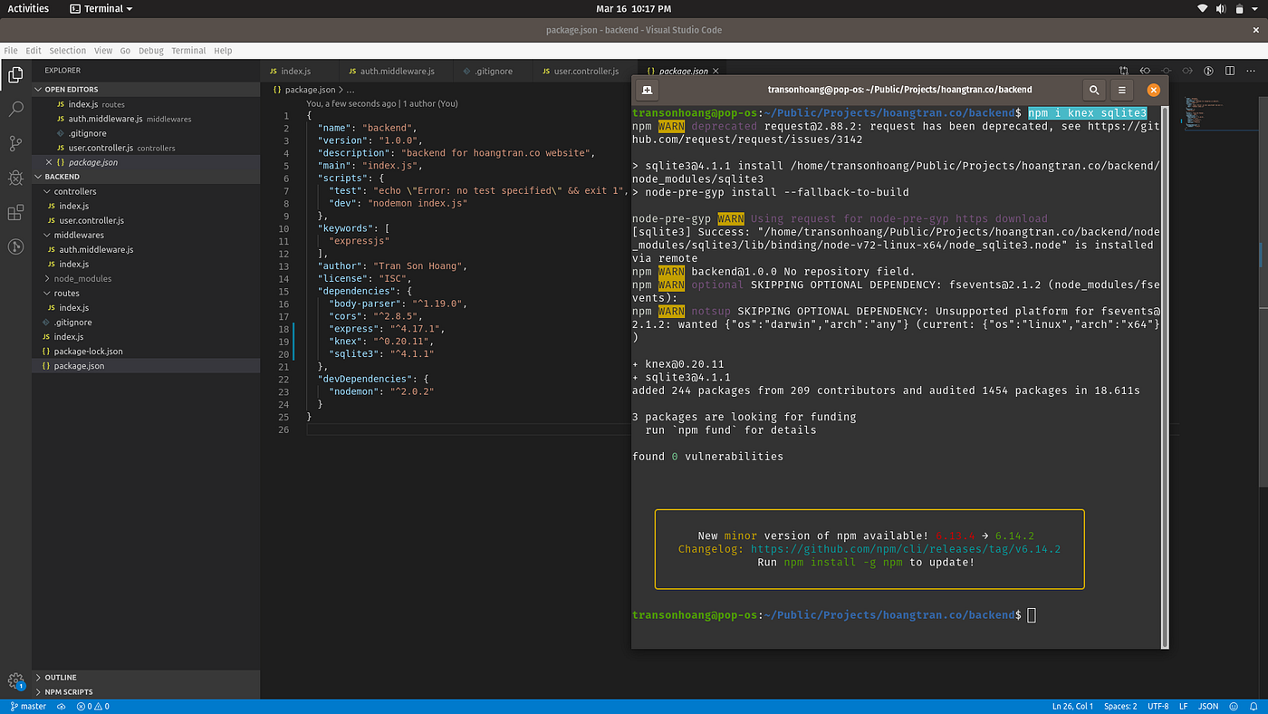
Task: Open the Terminal app menu dropdown
Action: coord(101,8)
